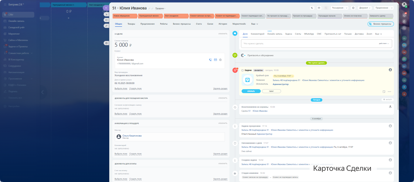Expand the Продажи pipeline selector

tap(160, 8)
